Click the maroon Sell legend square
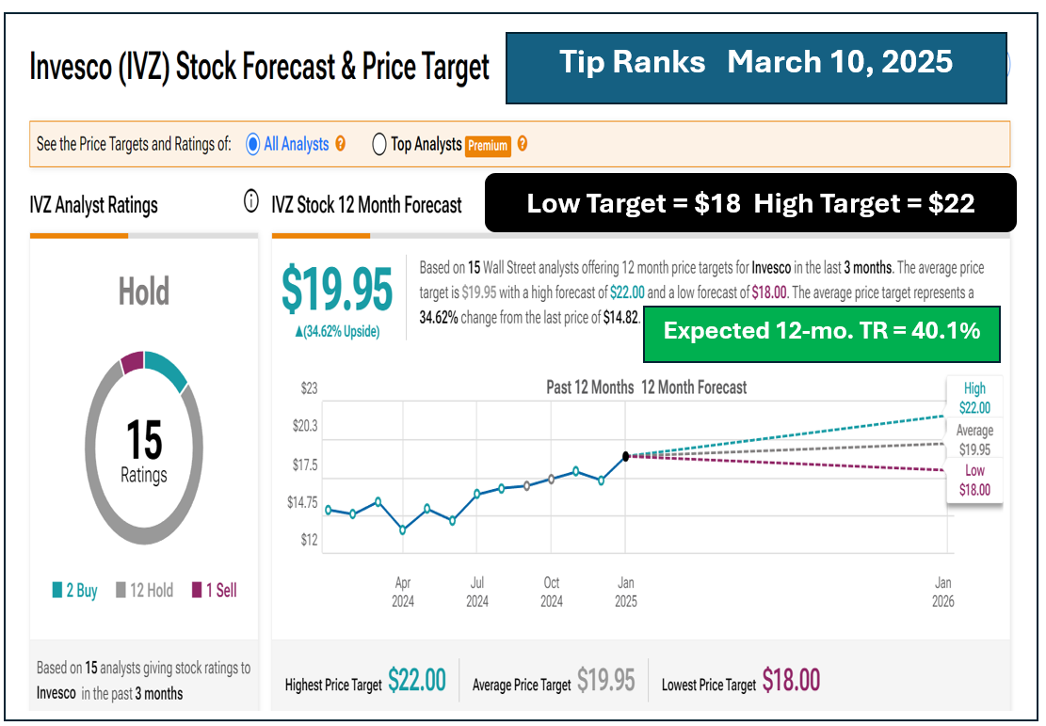The width and height of the screenshot is (1046, 726). [x=197, y=591]
